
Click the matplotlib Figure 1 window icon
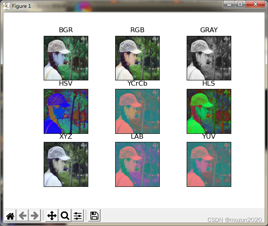click(7, 6)
